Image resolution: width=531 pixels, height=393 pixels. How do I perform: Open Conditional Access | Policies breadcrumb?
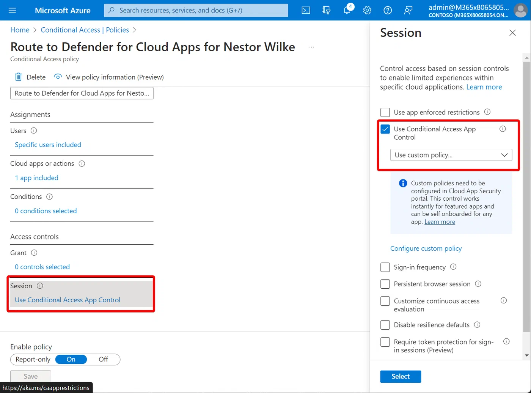point(85,30)
